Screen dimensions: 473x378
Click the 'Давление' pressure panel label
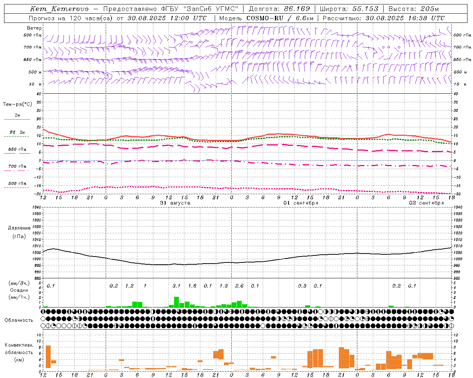tap(19, 228)
